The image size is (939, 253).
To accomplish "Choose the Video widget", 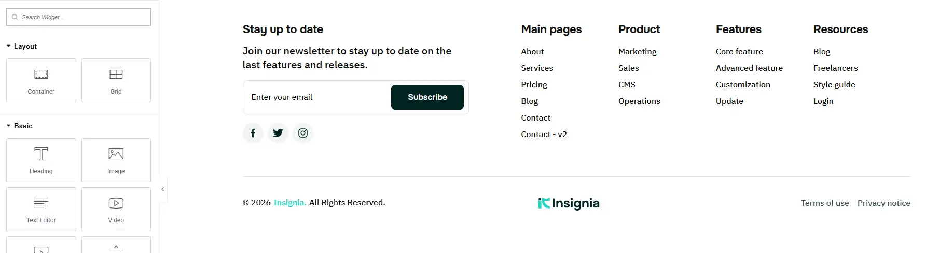I will pos(116,209).
